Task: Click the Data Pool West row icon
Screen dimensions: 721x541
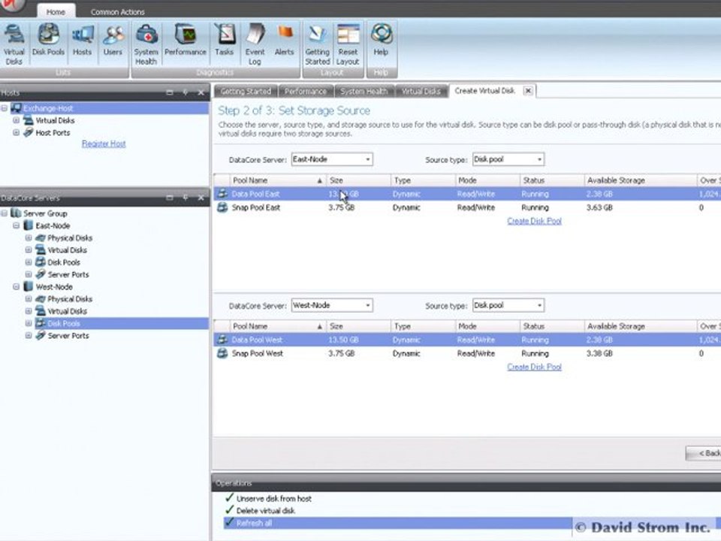Action: pyautogui.click(x=222, y=340)
